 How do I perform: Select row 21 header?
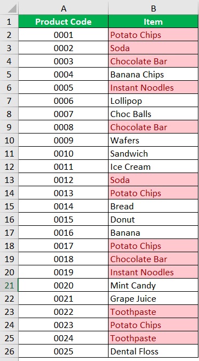click(9, 286)
